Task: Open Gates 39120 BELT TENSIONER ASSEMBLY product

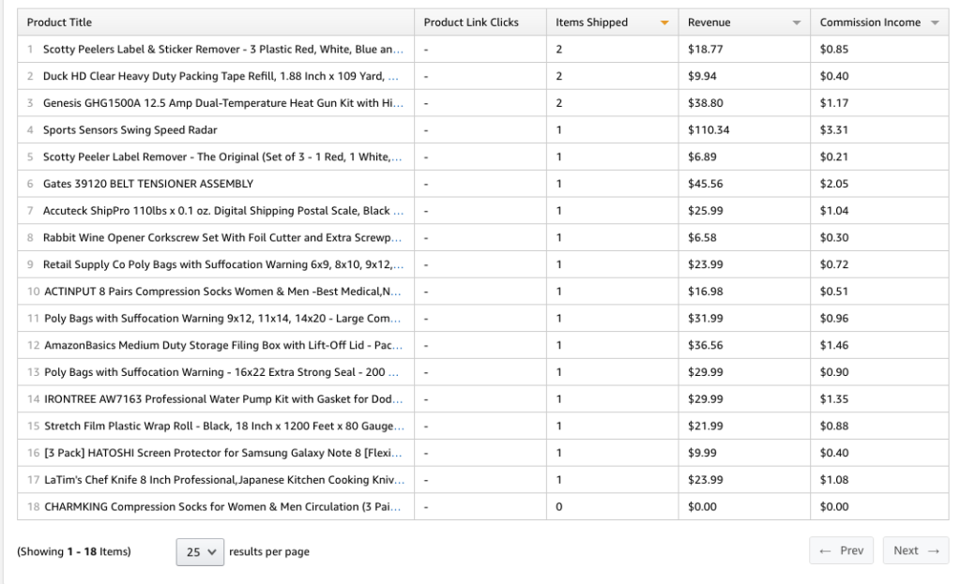Action: click(147, 184)
